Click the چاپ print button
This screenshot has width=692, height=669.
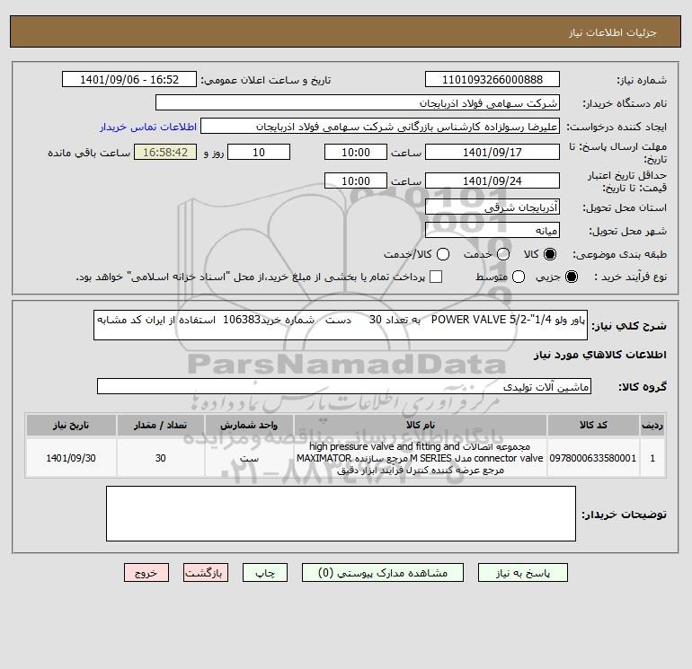(x=265, y=573)
